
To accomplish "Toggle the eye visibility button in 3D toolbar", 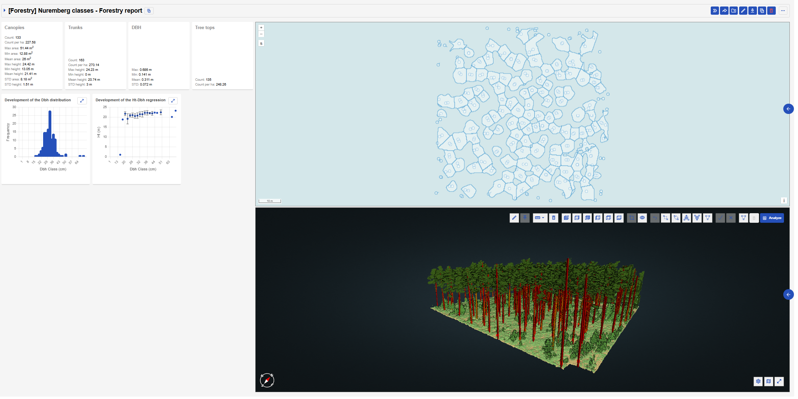I will pyautogui.click(x=642, y=218).
